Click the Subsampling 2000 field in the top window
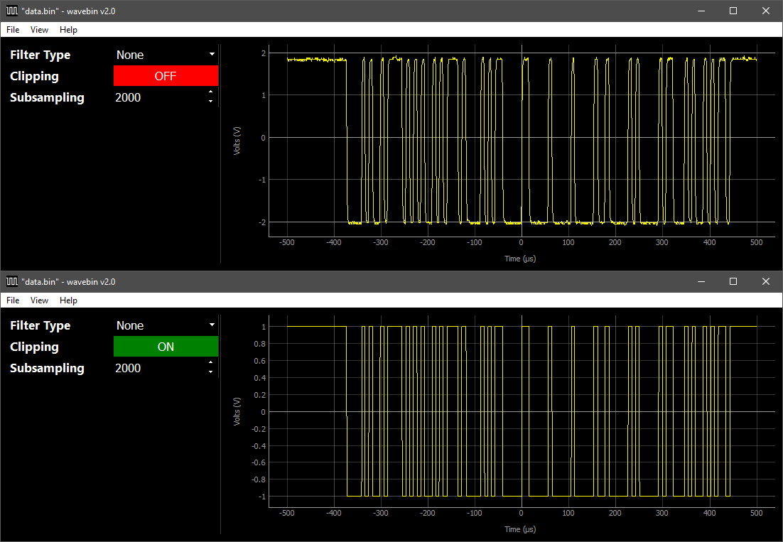 [x=158, y=97]
